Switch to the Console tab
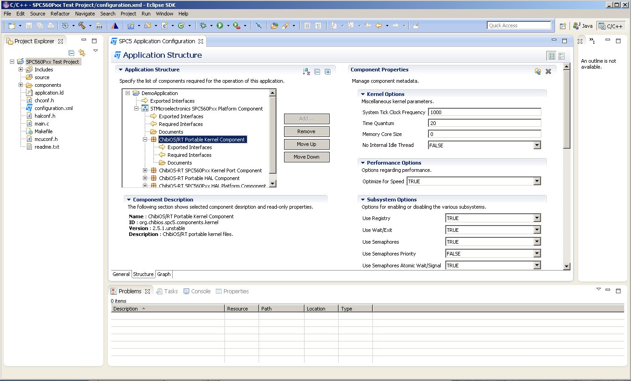Screen dimensions: 631x381 (197, 291)
